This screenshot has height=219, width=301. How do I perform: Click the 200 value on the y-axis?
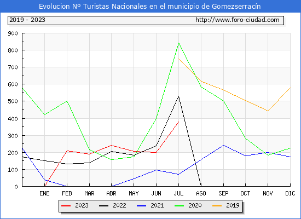(13, 153)
